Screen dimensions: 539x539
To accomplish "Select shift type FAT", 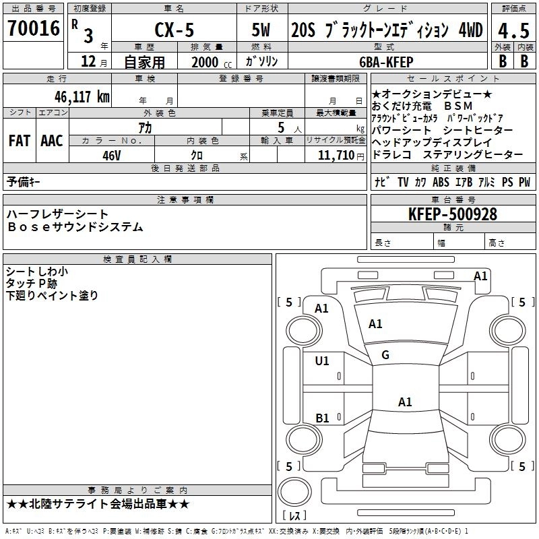I will (x=20, y=141).
